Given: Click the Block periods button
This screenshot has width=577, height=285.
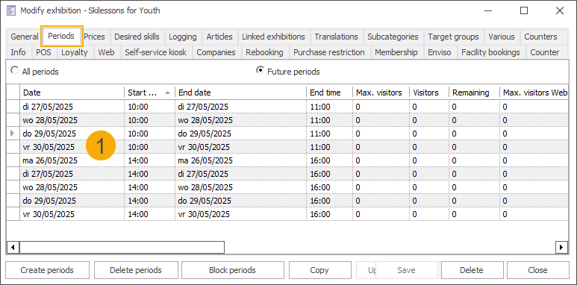Looking at the screenshot, I should (232, 270).
